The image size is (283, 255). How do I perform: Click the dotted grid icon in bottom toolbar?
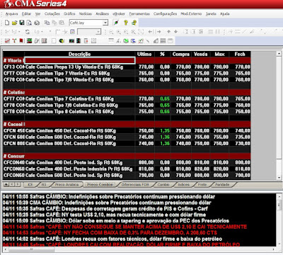coord(94,41)
